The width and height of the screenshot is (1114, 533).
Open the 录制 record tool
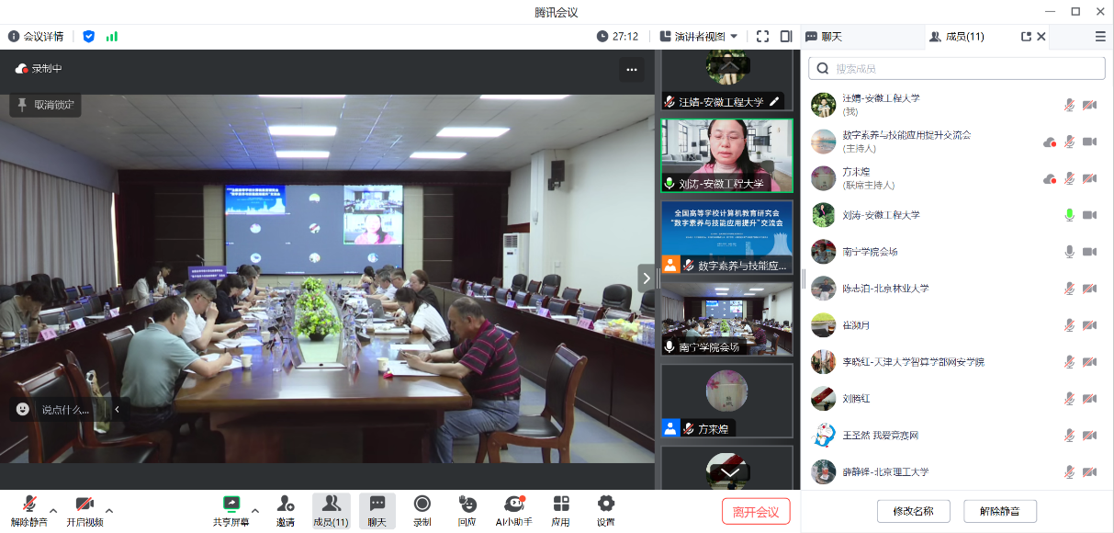pyautogui.click(x=422, y=504)
